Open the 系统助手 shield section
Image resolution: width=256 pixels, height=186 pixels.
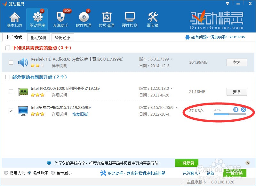pyautogui.click(x=60, y=19)
